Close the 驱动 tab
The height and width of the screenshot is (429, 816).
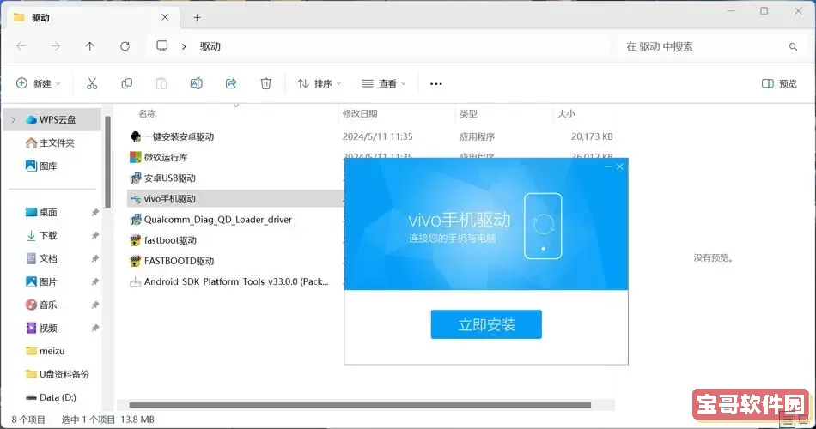(x=165, y=17)
